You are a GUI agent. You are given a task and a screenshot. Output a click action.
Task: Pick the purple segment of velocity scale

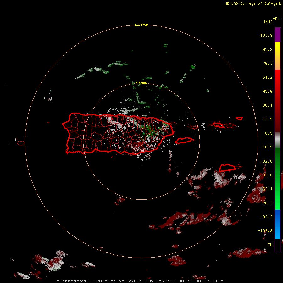[x=278, y=35]
